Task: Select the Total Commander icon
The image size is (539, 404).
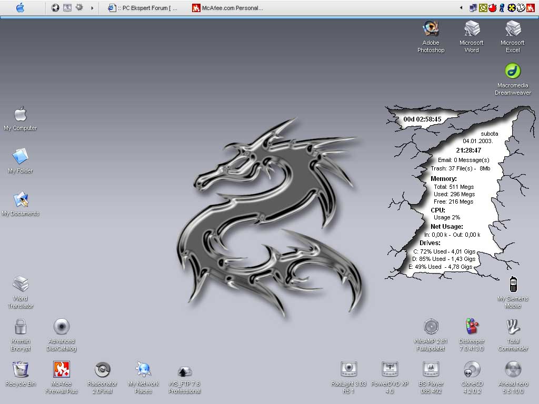Action: (x=513, y=327)
